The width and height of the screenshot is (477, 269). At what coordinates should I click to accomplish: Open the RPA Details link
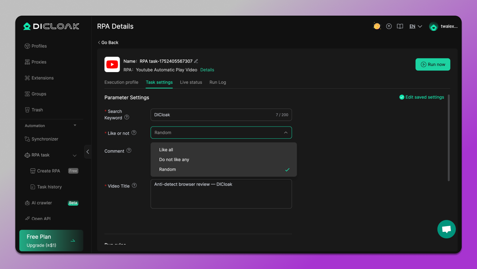[207, 70]
